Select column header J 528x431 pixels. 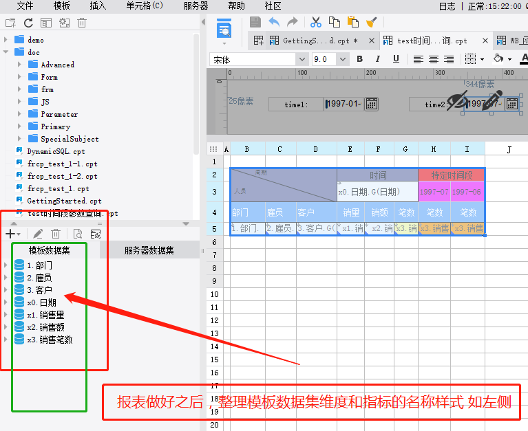click(x=509, y=149)
